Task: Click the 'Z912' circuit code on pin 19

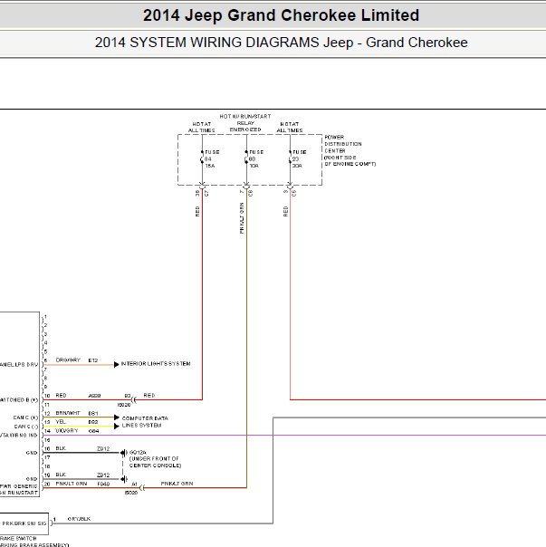Action: tap(103, 475)
